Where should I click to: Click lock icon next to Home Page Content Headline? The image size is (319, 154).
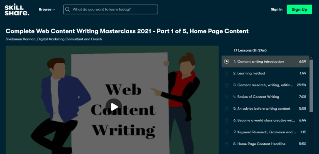226,144
